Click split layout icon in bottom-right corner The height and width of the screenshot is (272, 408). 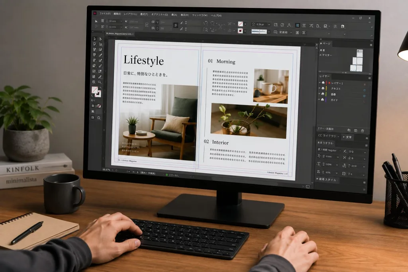tap(308, 187)
